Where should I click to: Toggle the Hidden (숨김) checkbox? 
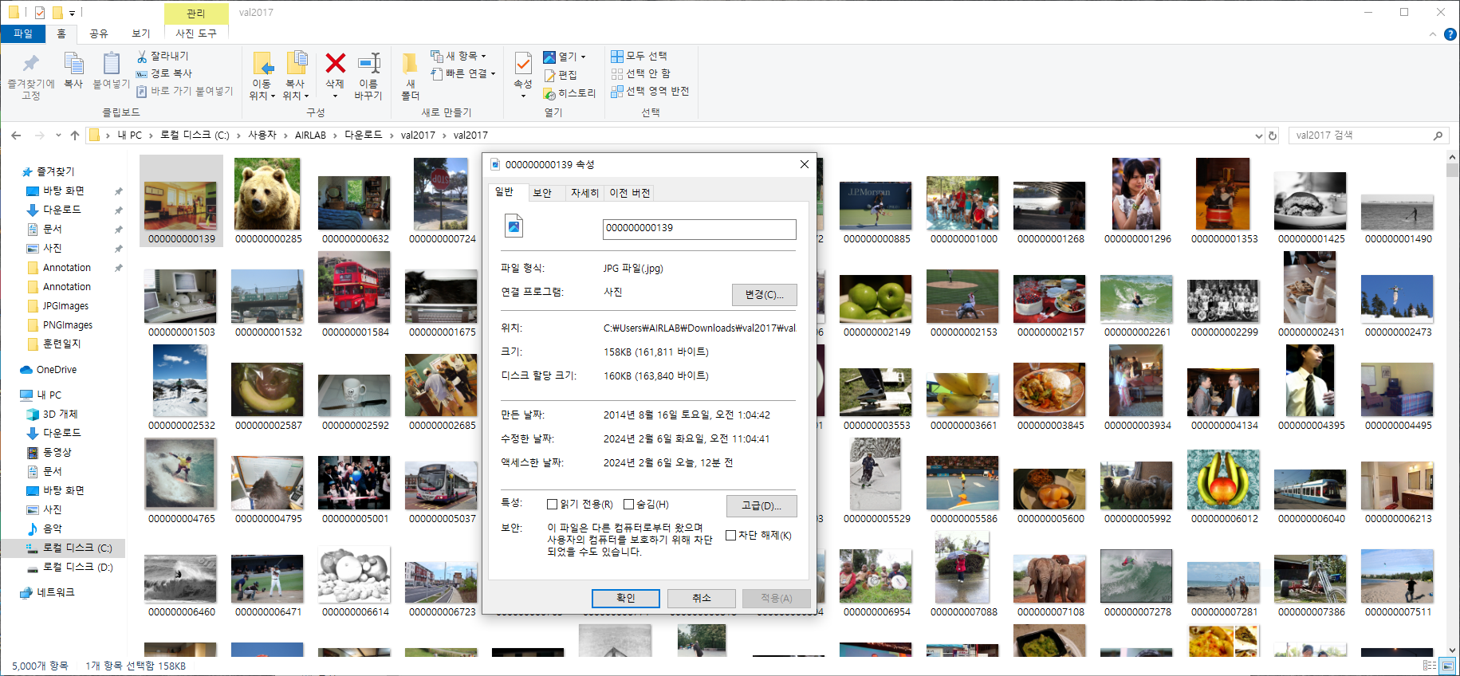click(628, 505)
